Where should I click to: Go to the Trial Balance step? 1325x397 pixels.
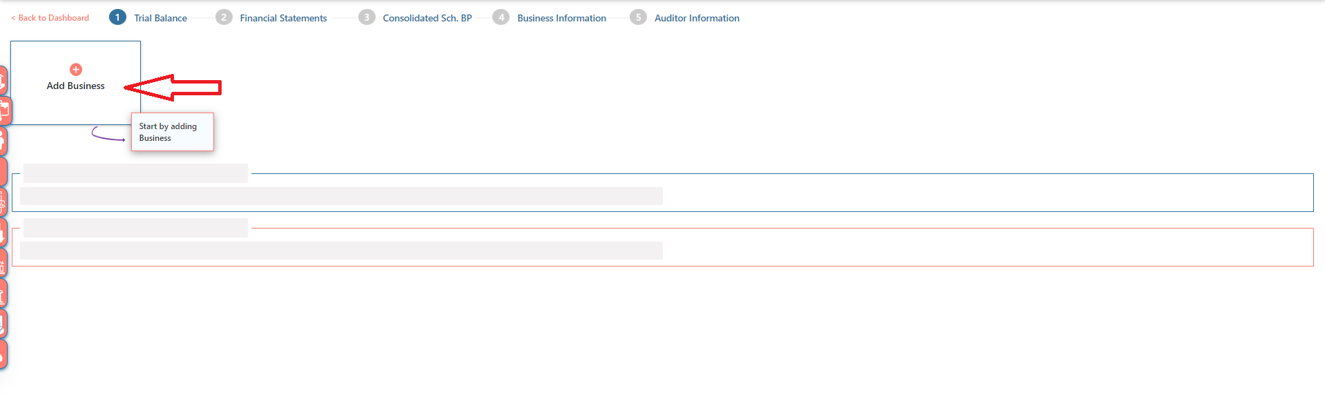(x=160, y=18)
